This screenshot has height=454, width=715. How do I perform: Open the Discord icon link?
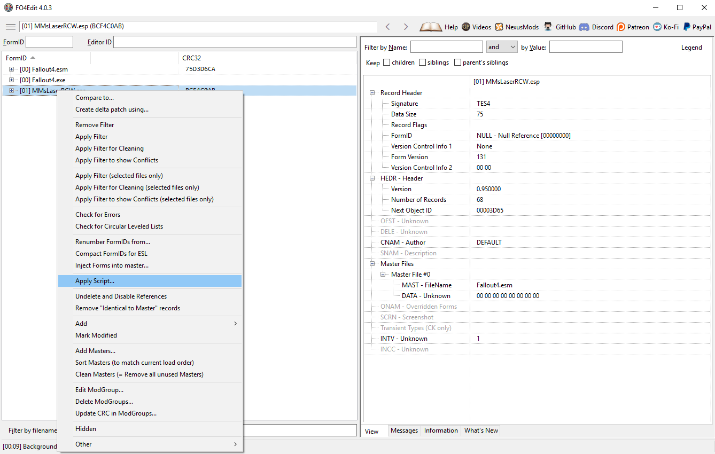[x=584, y=27]
